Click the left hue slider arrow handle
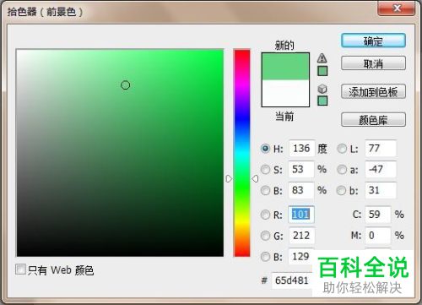The height and width of the screenshot is (305, 422). [x=229, y=178]
